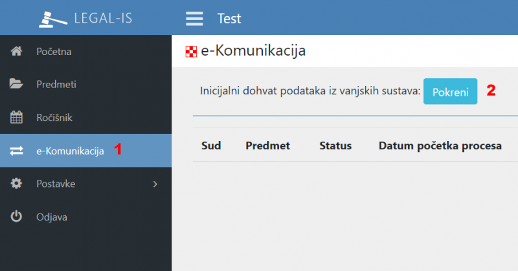The image size is (518, 271).
Task: Sort by the Sud column header
Action: [x=211, y=146]
